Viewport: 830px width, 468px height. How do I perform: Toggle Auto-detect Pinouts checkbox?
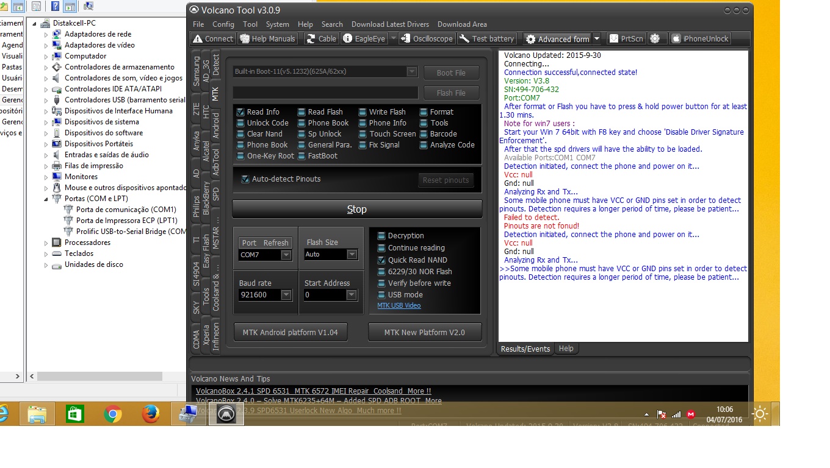click(x=245, y=179)
